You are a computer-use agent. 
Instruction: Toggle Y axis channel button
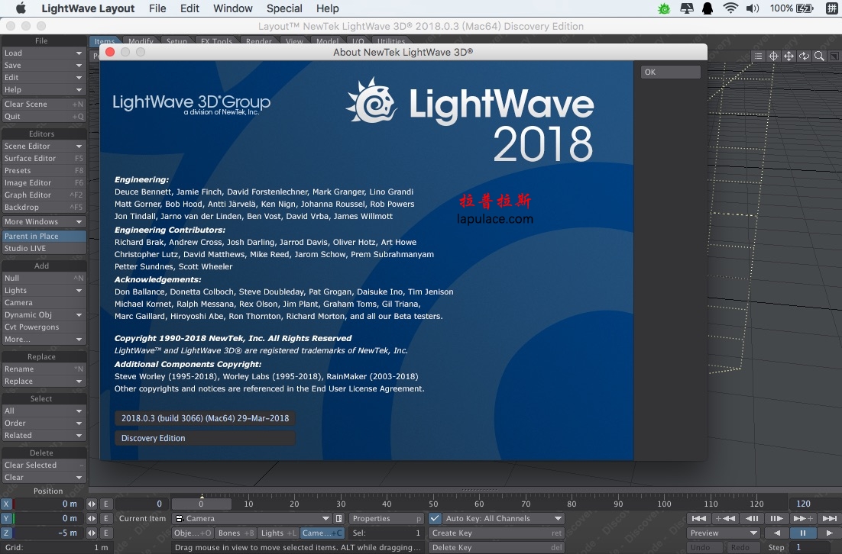pyautogui.click(x=6, y=519)
